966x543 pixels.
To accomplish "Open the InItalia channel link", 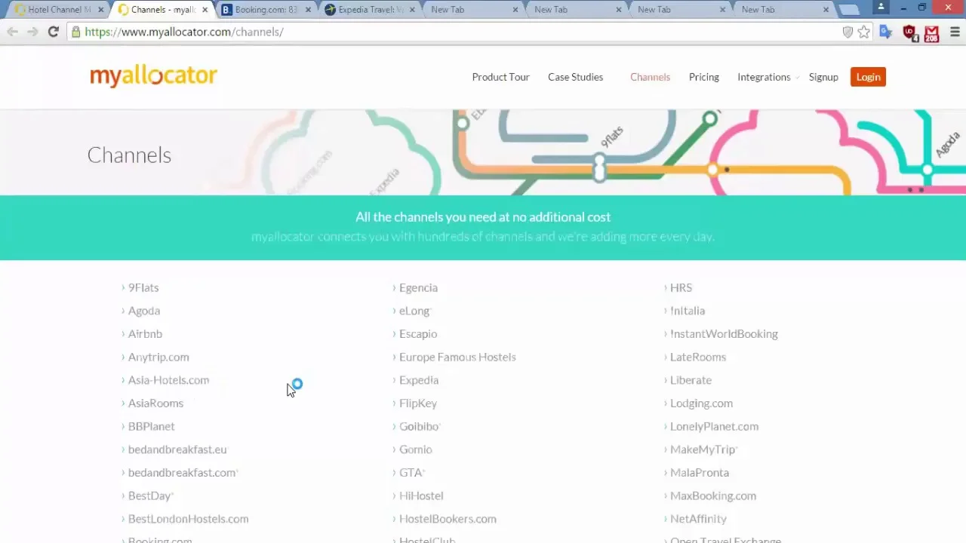I will tap(688, 311).
